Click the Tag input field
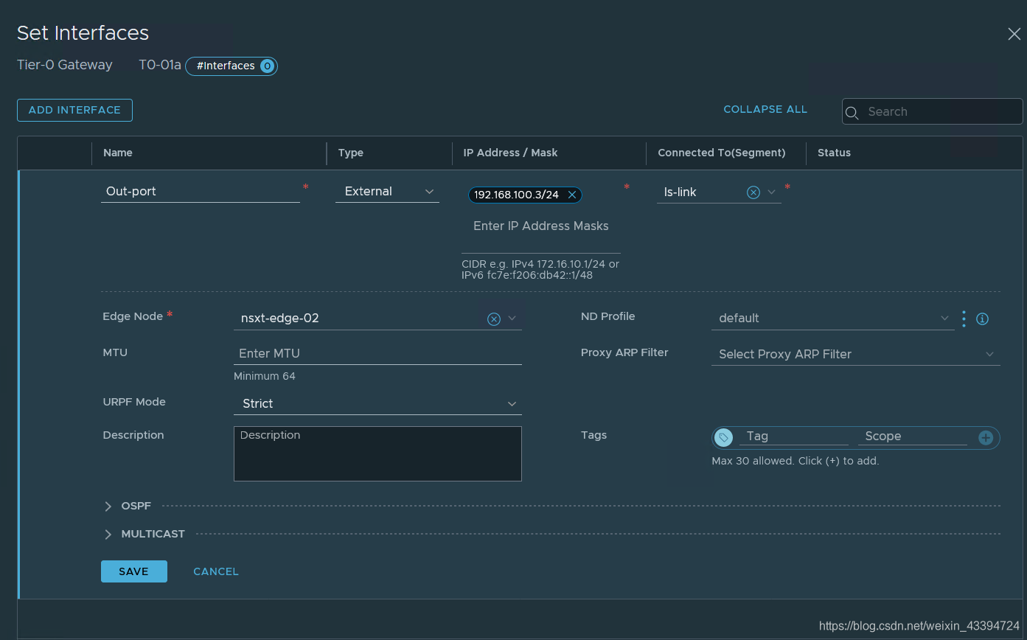 tap(794, 436)
